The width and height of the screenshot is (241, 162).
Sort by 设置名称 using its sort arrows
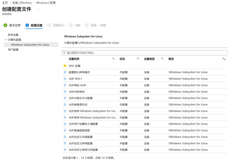[x=114, y=59]
